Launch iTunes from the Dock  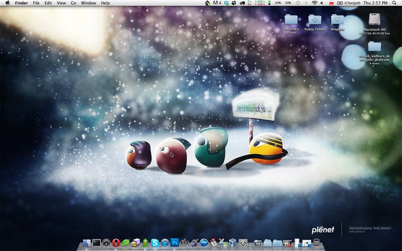coord(164,242)
